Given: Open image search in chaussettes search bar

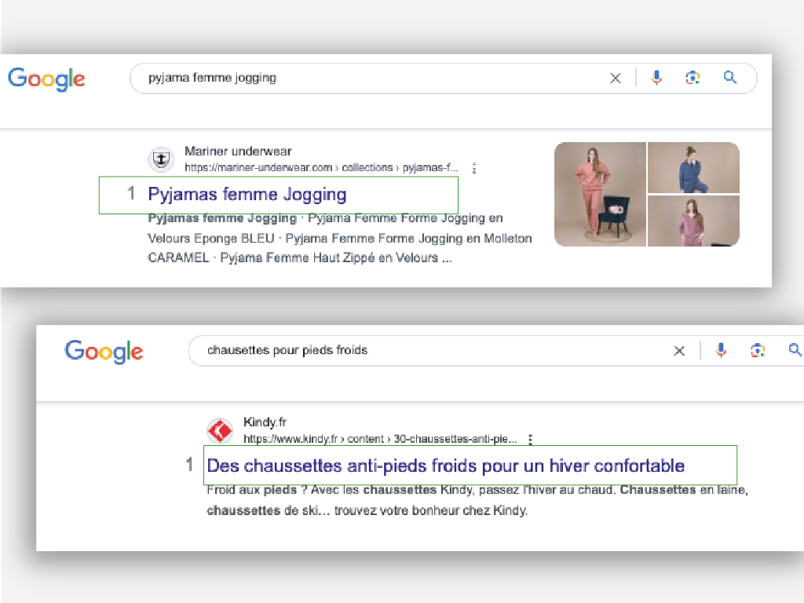Looking at the screenshot, I should click(758, 350).
